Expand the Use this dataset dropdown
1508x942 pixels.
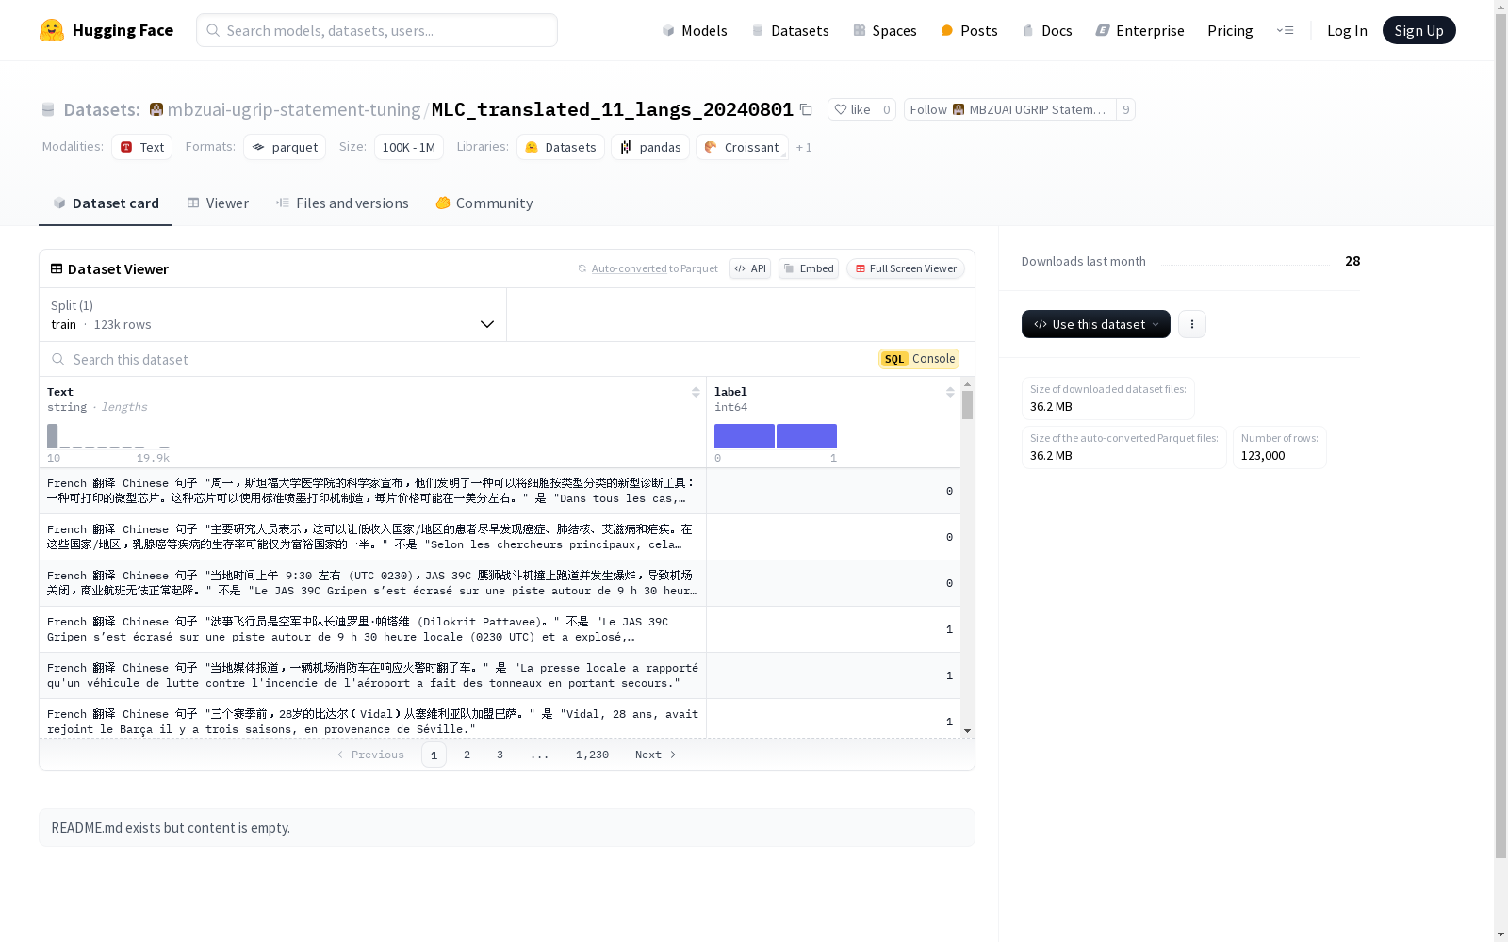click(x=1096, y=324)
